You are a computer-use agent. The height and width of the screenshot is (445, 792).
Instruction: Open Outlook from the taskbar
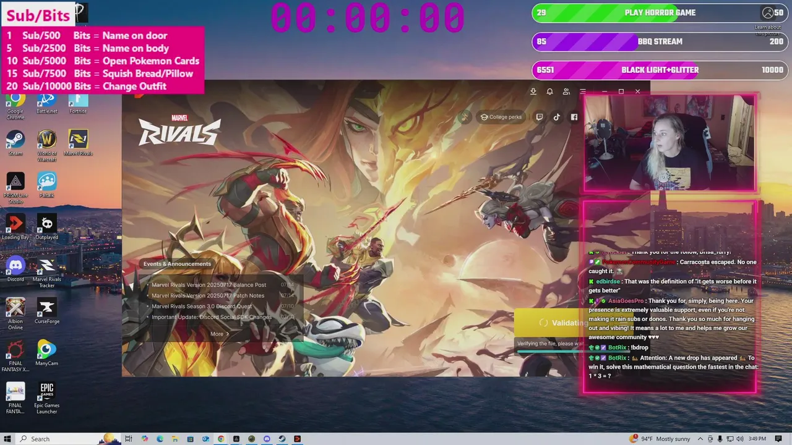coord(205,439)
